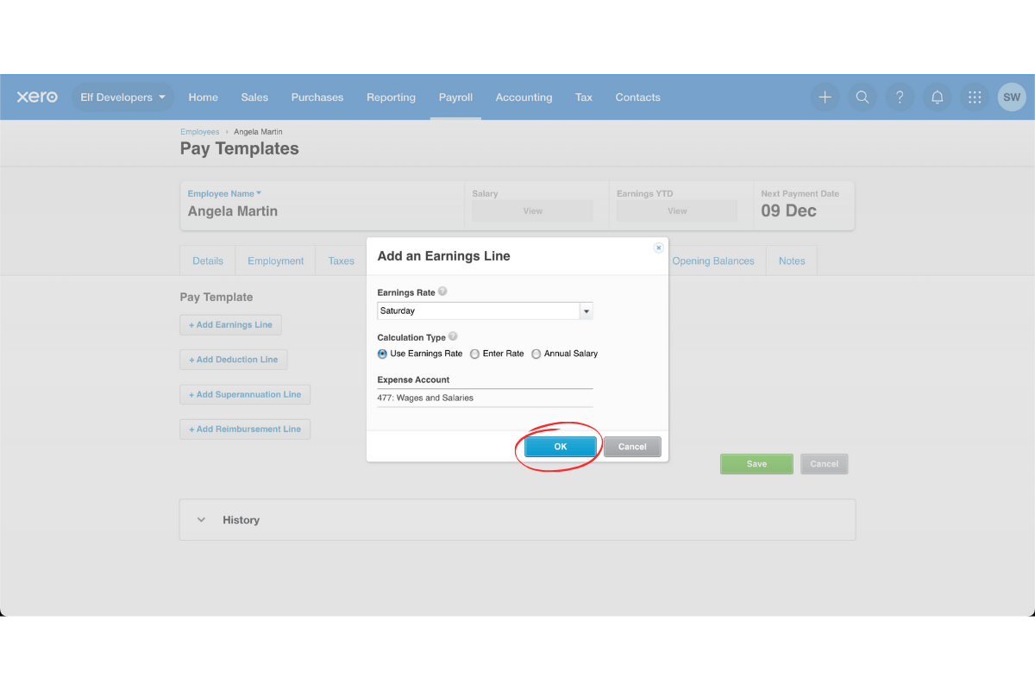This screenshot has height=690, width=1035.
Task: Switch to the Opening Balances tab
Action: tap(712, 261)
